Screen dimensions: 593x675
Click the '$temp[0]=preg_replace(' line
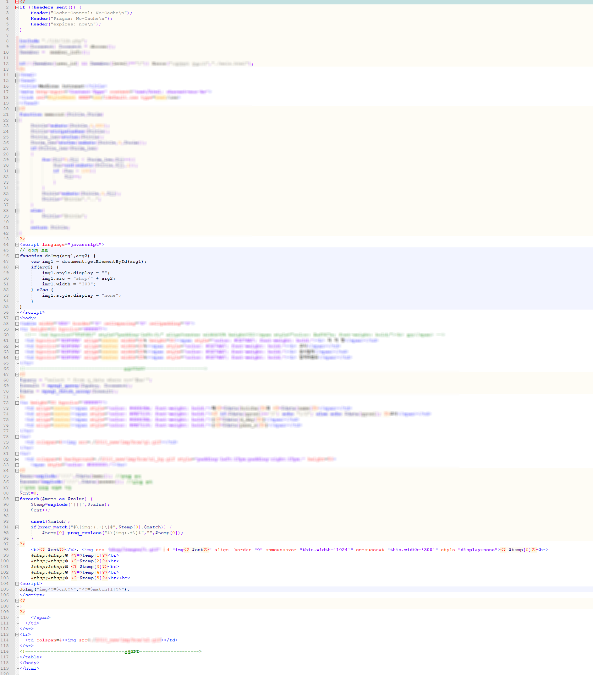tap(113, 533)
